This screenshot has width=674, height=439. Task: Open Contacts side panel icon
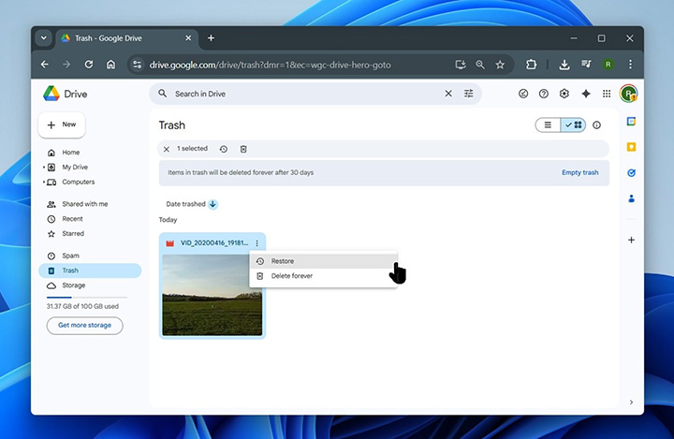pyautogui.click(x=631, y=198)
